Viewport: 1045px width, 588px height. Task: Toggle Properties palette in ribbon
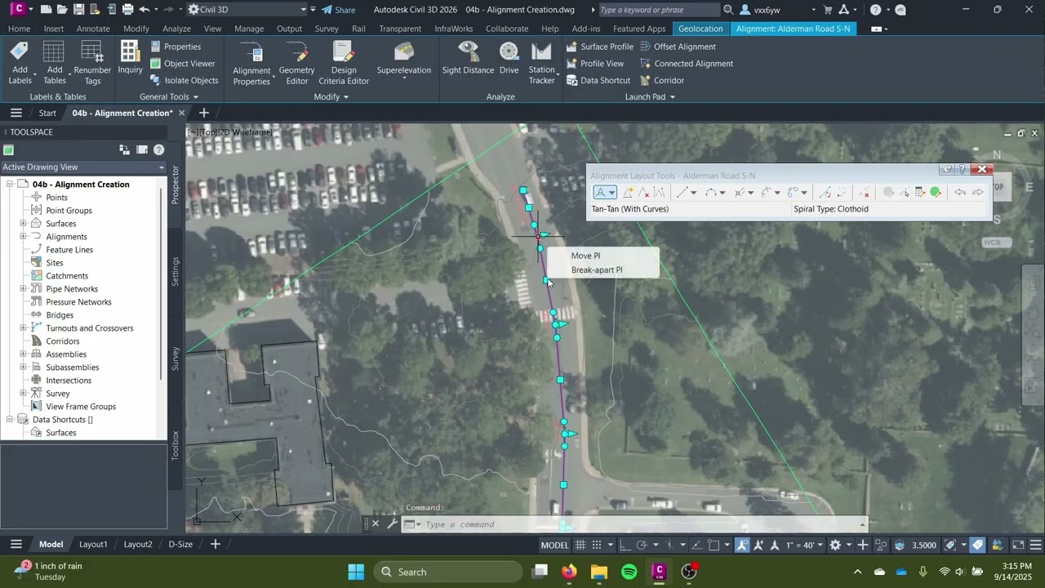(x=175, y=47)
